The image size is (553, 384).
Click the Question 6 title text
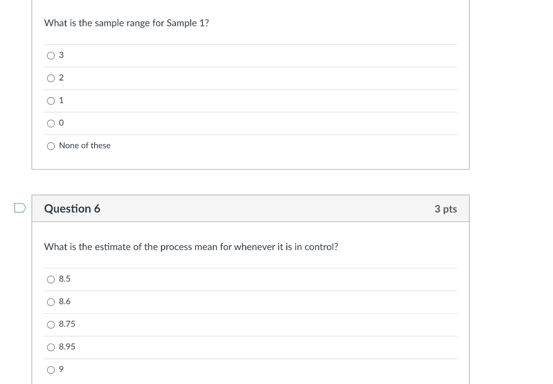[72, 208]
